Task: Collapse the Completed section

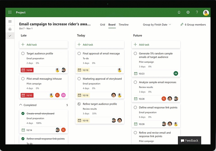Action: click(x=21, y=105)
